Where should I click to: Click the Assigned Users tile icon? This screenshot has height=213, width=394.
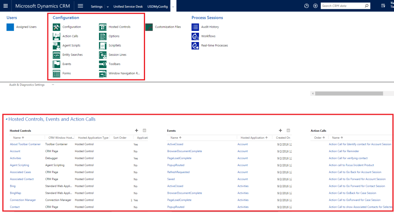pos(10,27)
